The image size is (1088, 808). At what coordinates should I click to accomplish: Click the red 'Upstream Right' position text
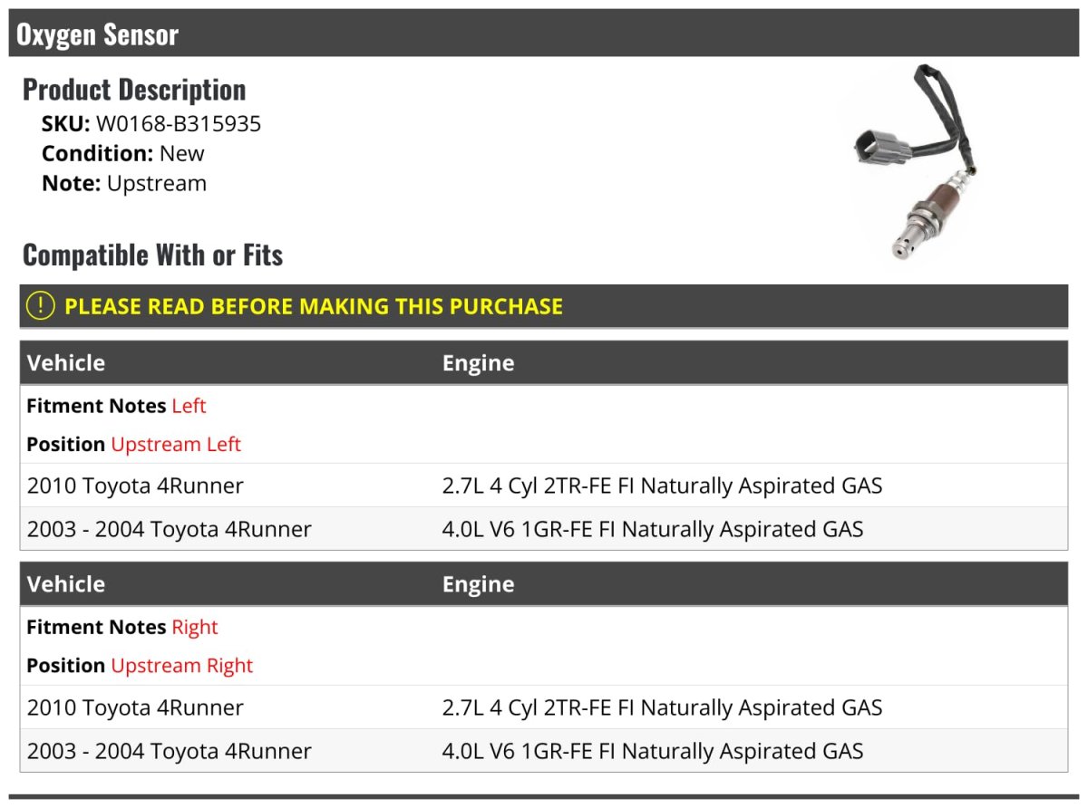tap(181, 666)
